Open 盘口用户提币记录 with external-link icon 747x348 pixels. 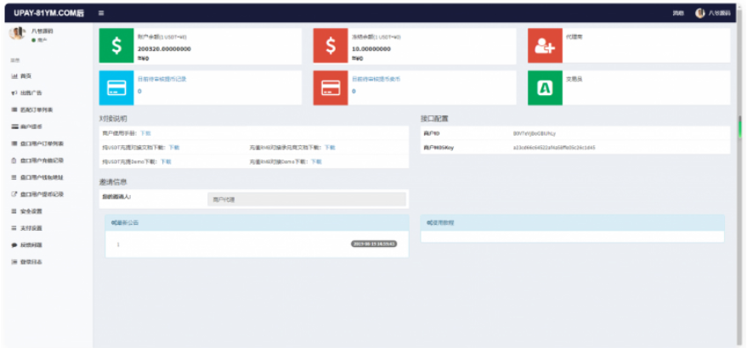[x=37, y=194]
